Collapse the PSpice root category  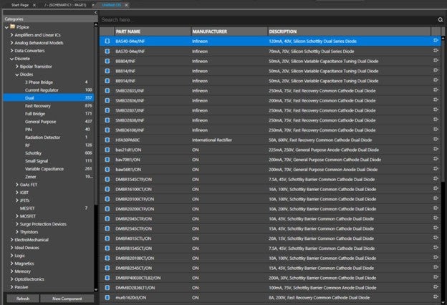click(x=6, y=27)
